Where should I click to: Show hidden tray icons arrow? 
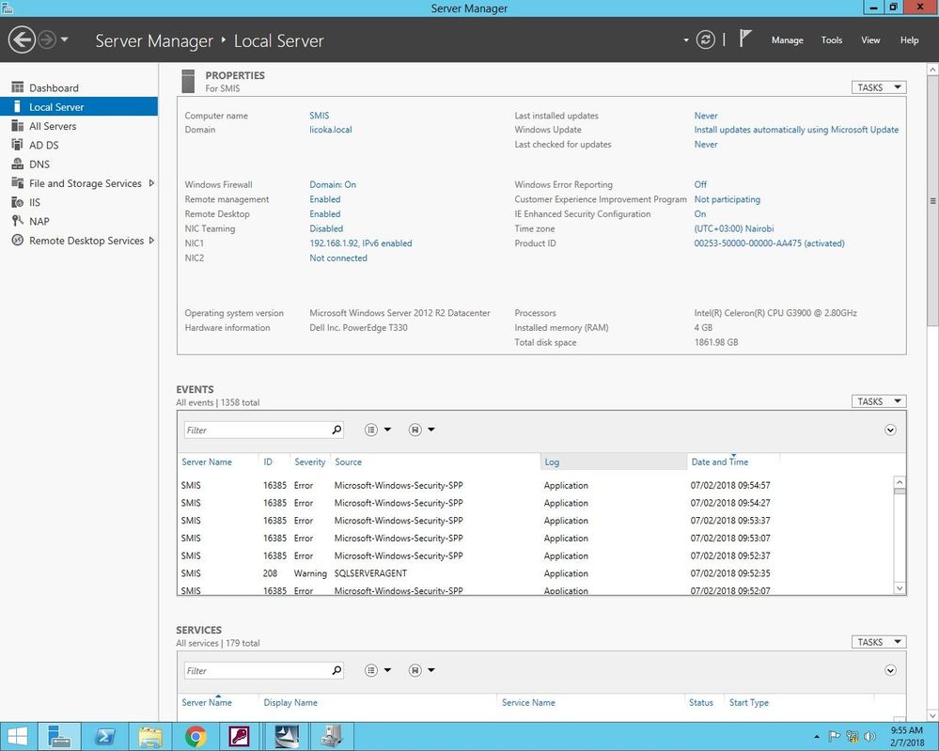(816, 737)
